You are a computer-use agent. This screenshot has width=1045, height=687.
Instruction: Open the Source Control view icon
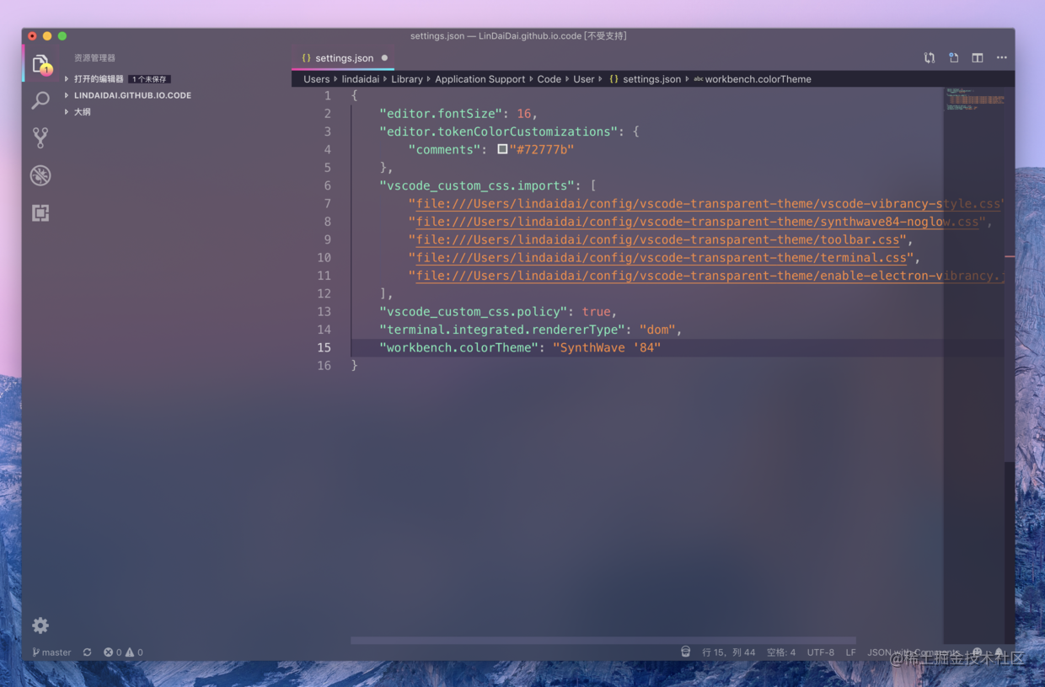coord(40,137)
